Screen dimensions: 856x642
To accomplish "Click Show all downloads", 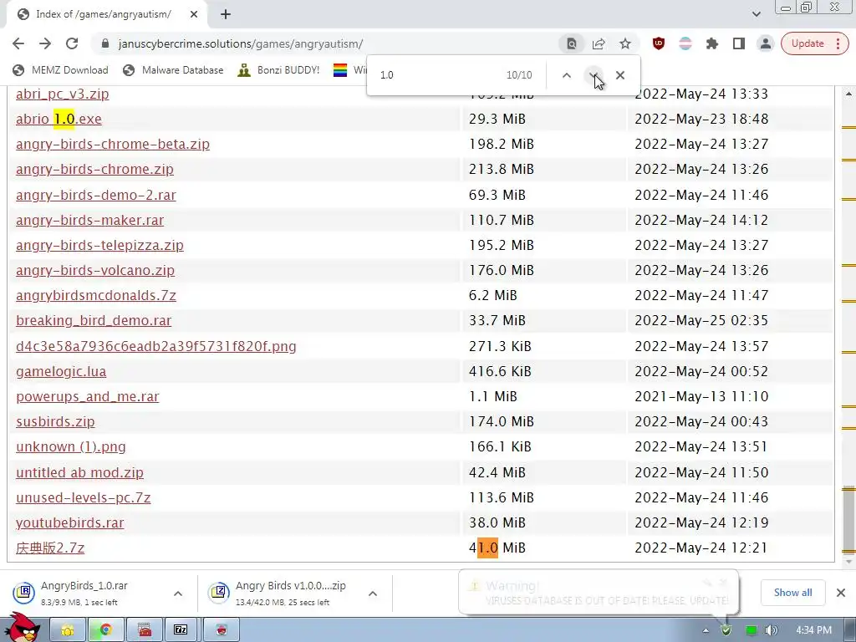I will (x=792, y=593).
